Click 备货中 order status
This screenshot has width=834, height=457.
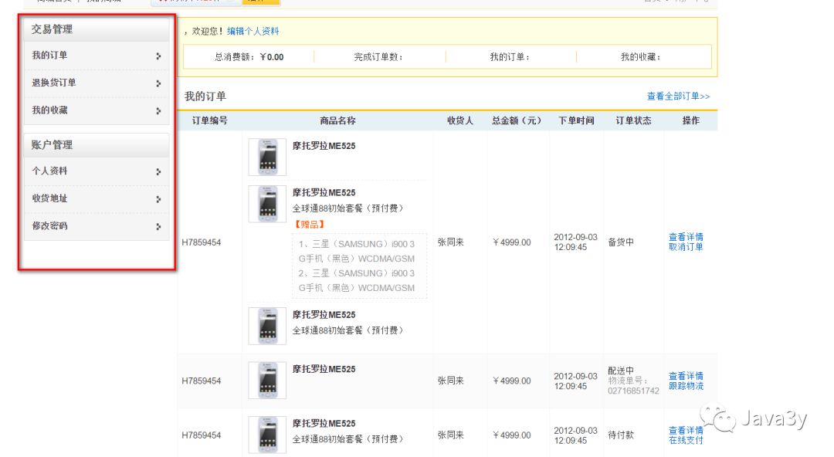tap(621, 242)
